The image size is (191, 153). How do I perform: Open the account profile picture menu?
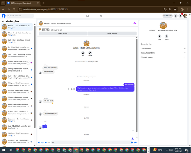tap(185, 16)
